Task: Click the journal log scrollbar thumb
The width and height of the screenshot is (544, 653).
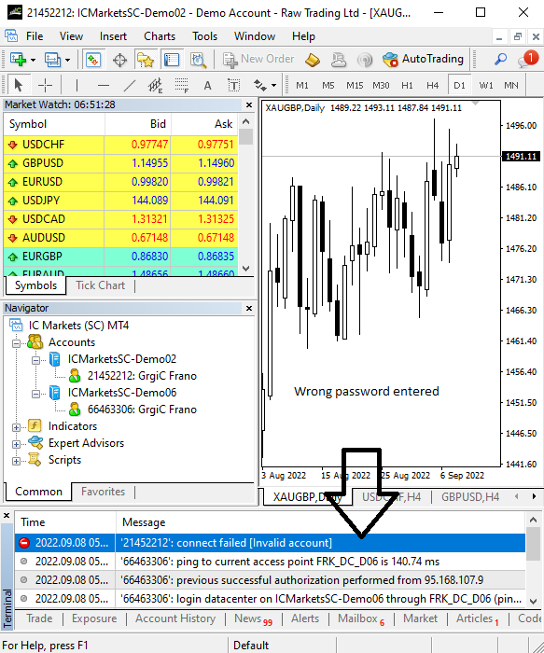Action: click(533, 544)
